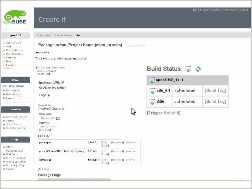Open Wiki Pages under Help
The height and width of the screenshot is (189, 252).
pos(12,154)
